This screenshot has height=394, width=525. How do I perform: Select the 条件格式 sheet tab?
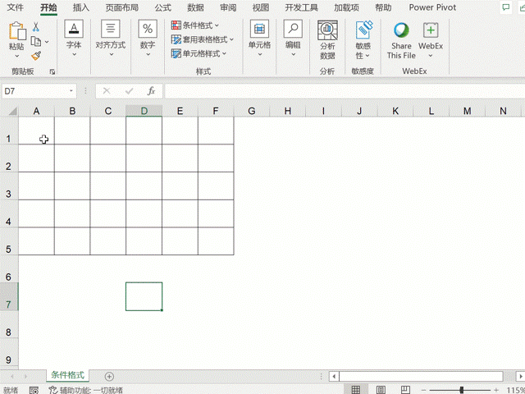coord(67,375)
